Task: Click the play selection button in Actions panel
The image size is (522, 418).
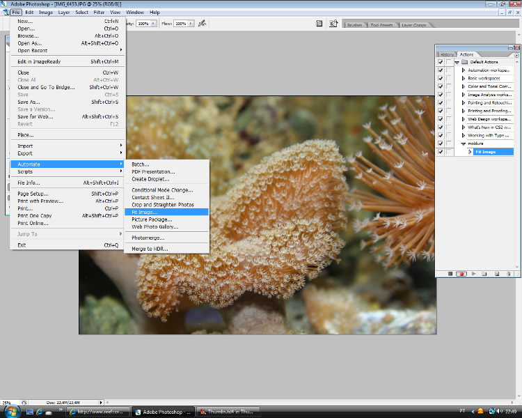Action: pos(473,274)
